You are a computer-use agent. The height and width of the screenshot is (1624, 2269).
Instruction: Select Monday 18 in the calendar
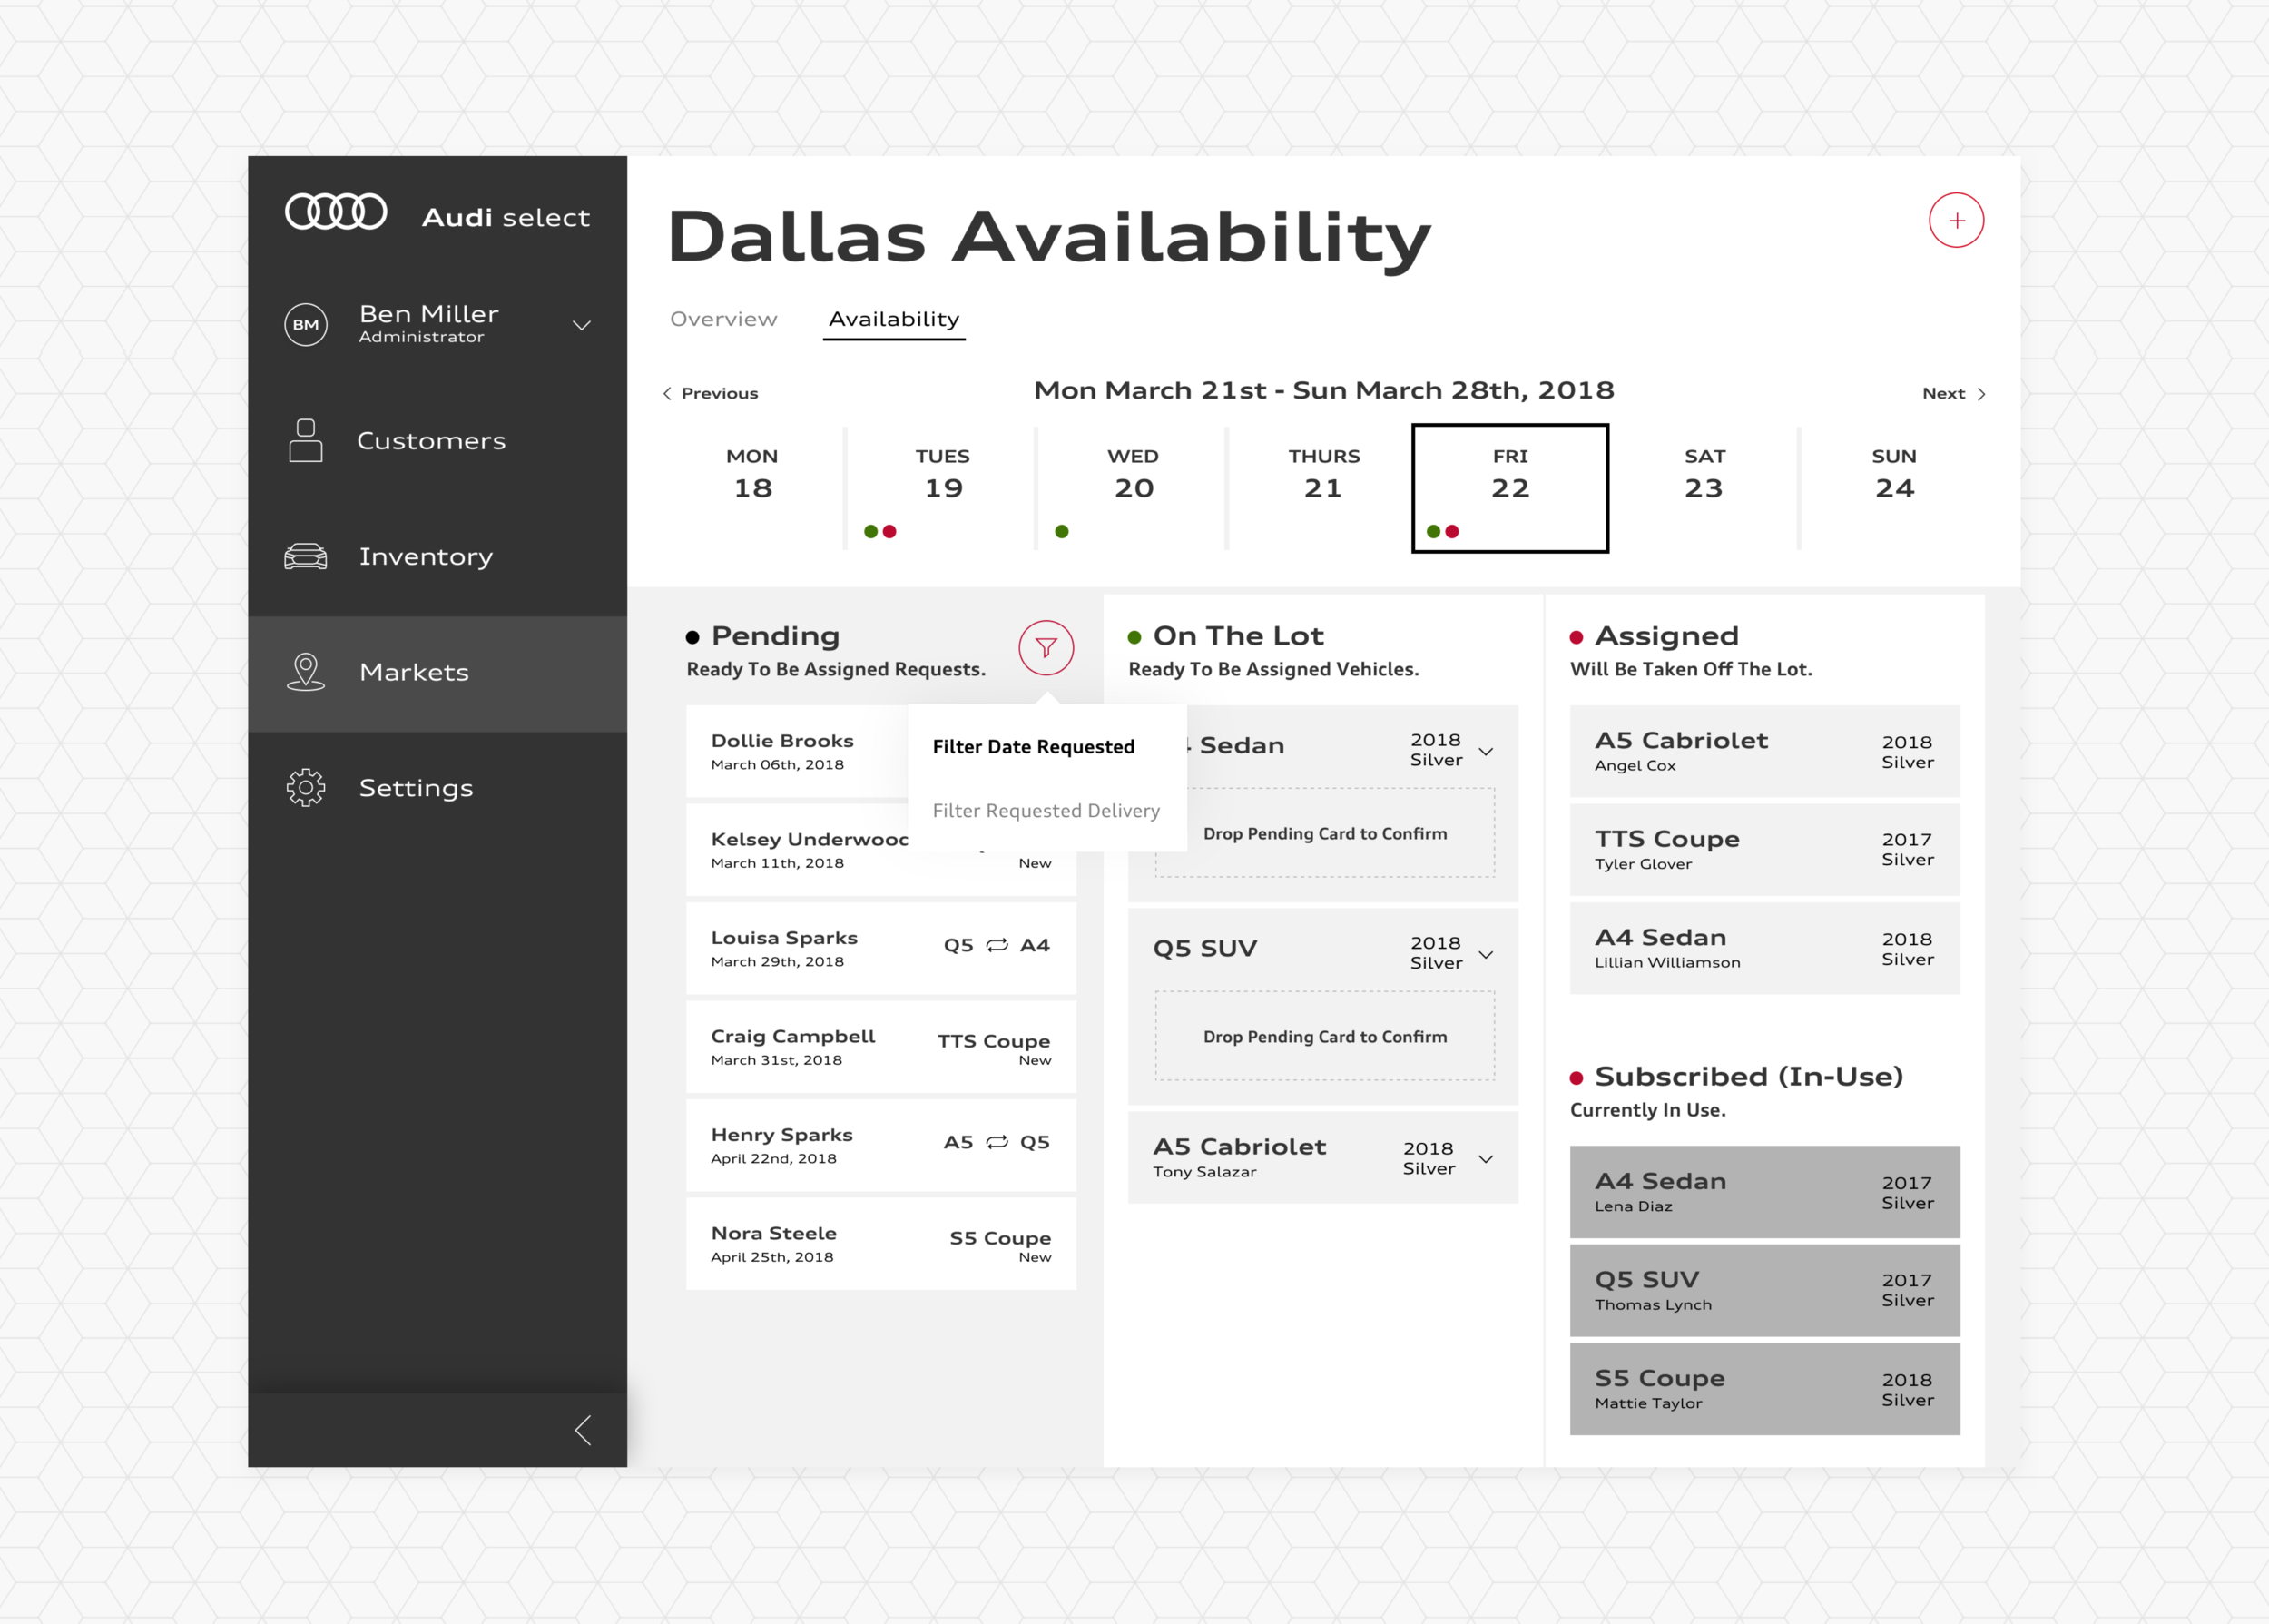(x=752, y=488)
